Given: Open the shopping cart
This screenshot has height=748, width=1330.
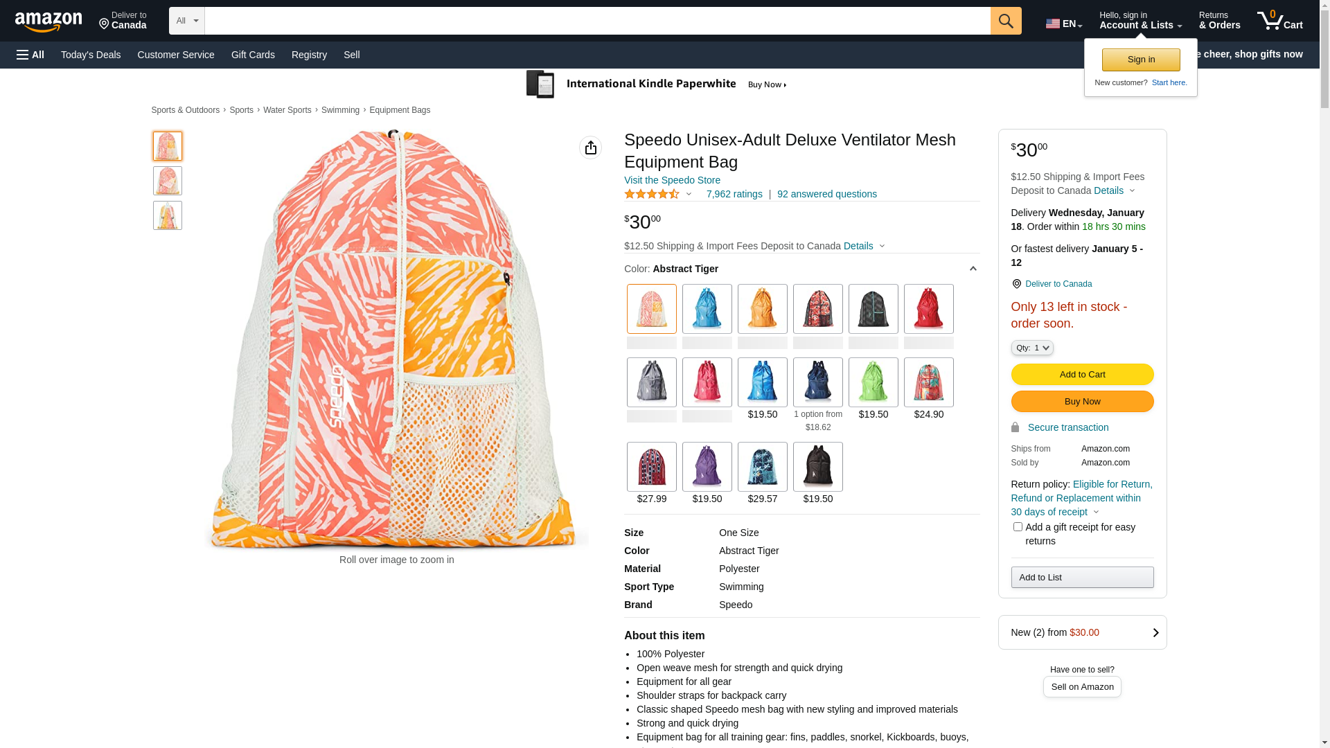Looking at the screenshot, I should pyautogui.click(x=1279, y=21).
